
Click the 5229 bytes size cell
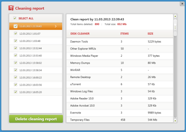(x=154, y=42)
